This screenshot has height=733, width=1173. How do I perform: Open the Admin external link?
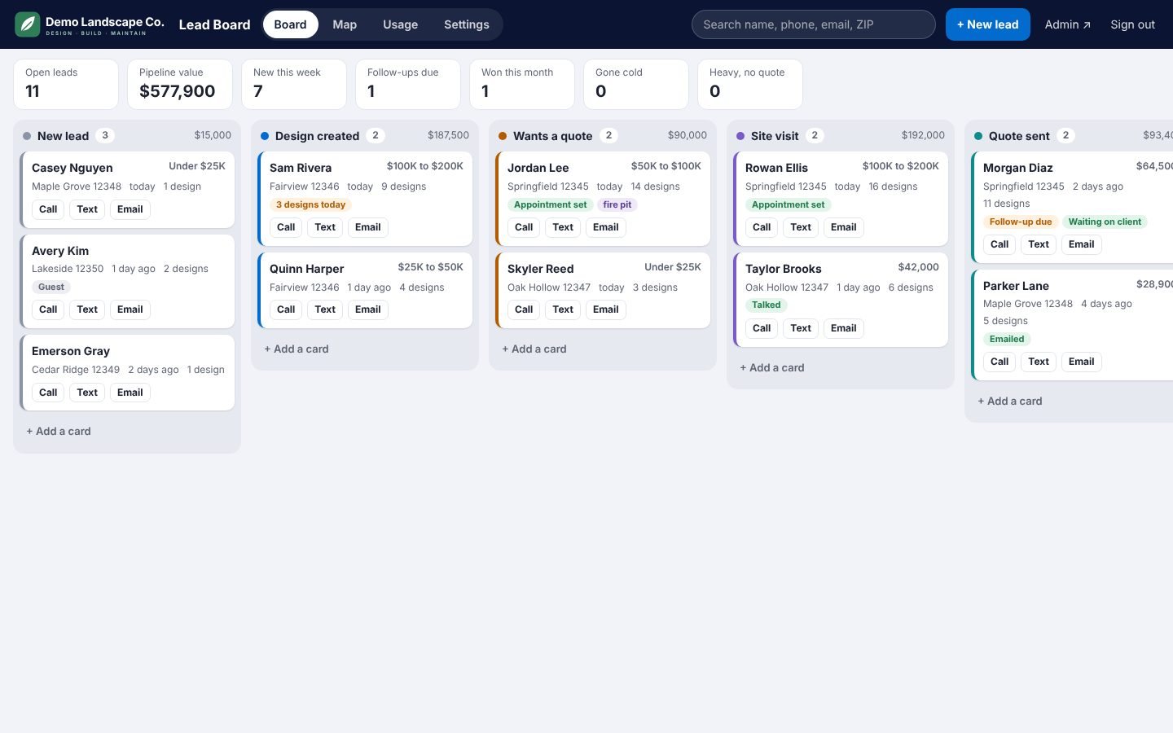point(1067,24)
